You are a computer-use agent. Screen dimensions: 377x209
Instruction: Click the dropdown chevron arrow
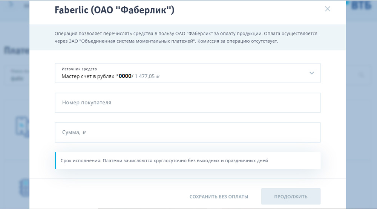[x=312, y=73]
